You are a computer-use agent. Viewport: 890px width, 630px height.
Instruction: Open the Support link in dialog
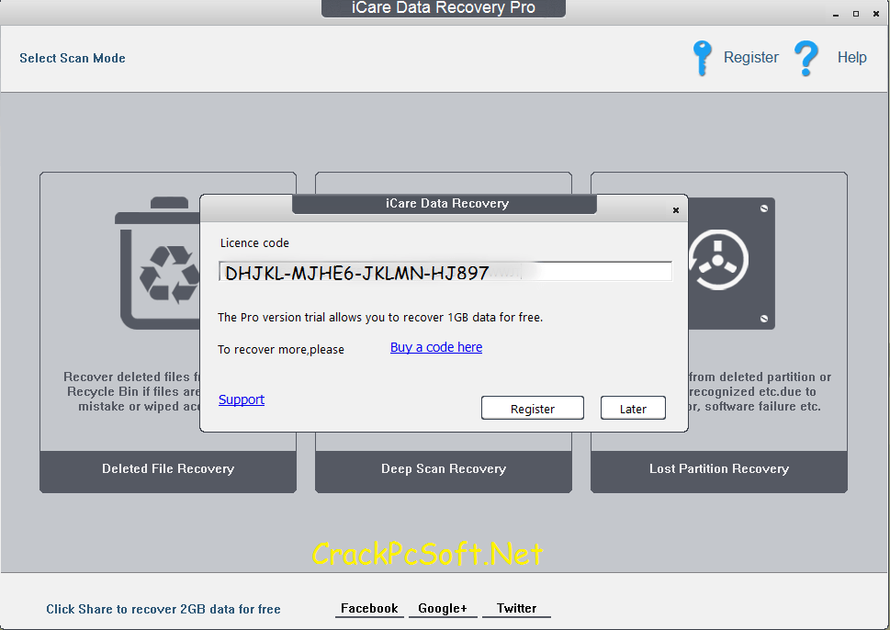(x=242, y=399)
